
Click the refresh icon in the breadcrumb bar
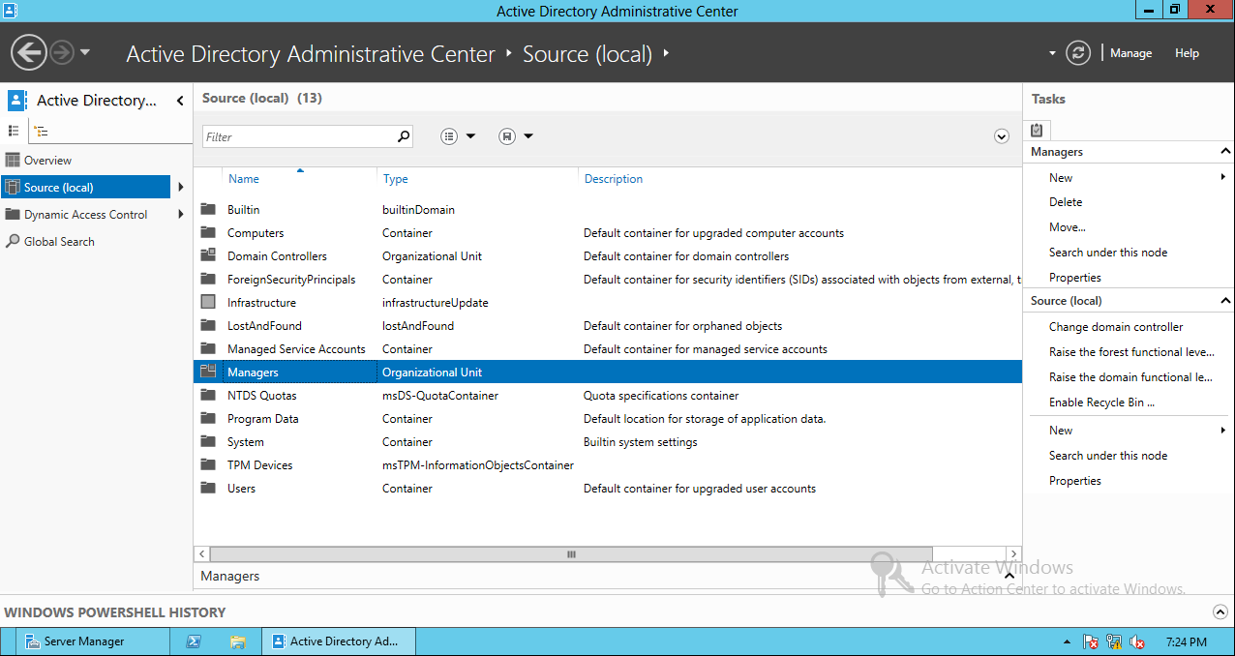click(1077, 53)
